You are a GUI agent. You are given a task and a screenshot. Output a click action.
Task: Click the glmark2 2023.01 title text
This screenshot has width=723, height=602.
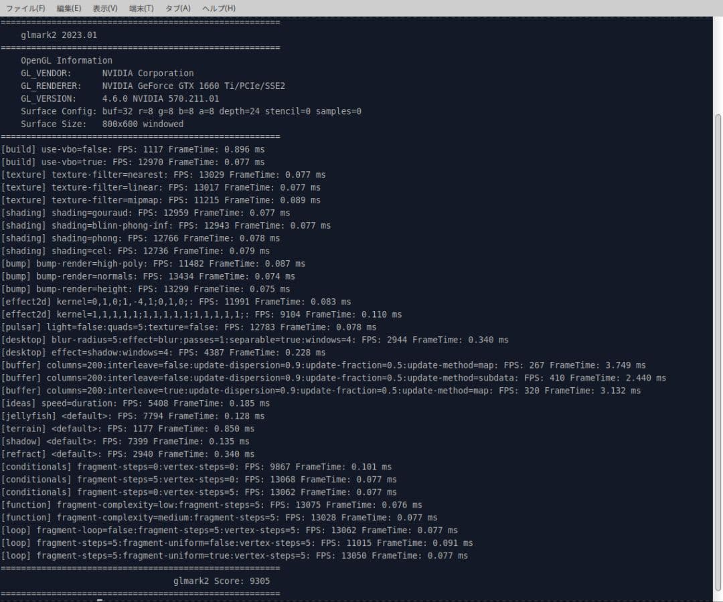[x=59, y=35]
